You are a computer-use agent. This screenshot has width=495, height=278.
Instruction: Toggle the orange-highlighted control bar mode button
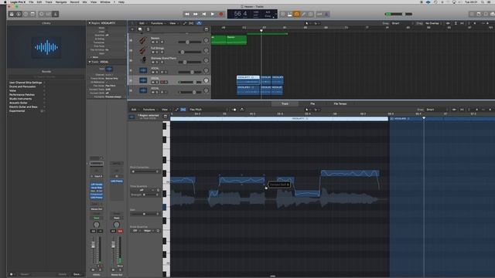click(296, 14)
